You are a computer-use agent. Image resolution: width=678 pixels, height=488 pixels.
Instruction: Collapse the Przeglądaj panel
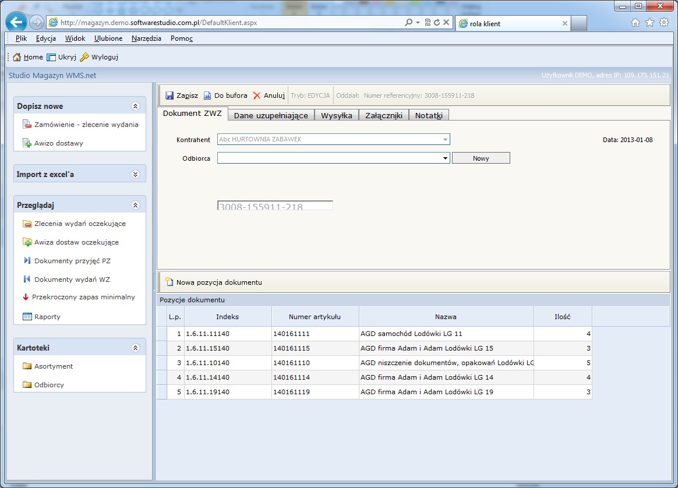tap(135, 205)
